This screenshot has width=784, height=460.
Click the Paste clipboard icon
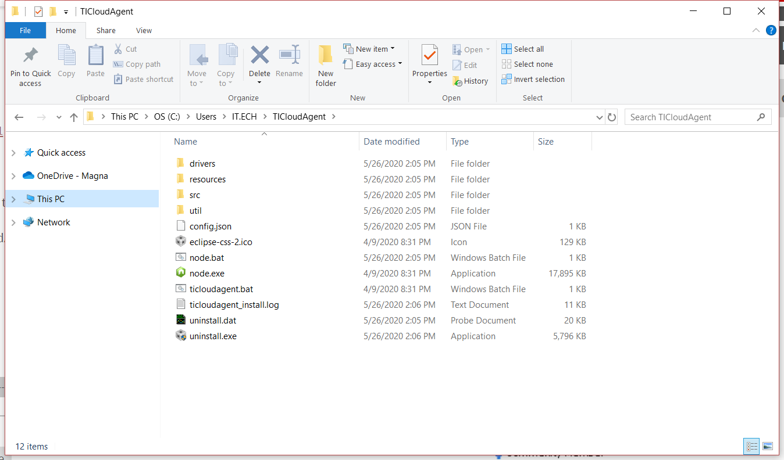(x=95, y=55)
